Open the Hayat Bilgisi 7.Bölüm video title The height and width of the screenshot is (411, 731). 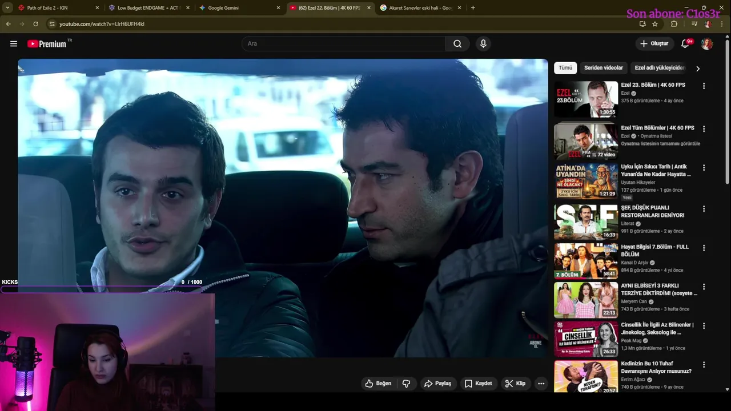(x=656, y=251)
